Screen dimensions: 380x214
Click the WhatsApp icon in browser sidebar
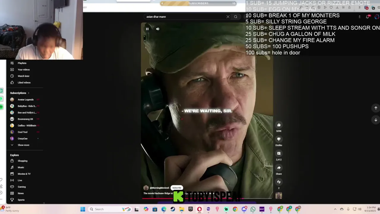coord(1,99)
